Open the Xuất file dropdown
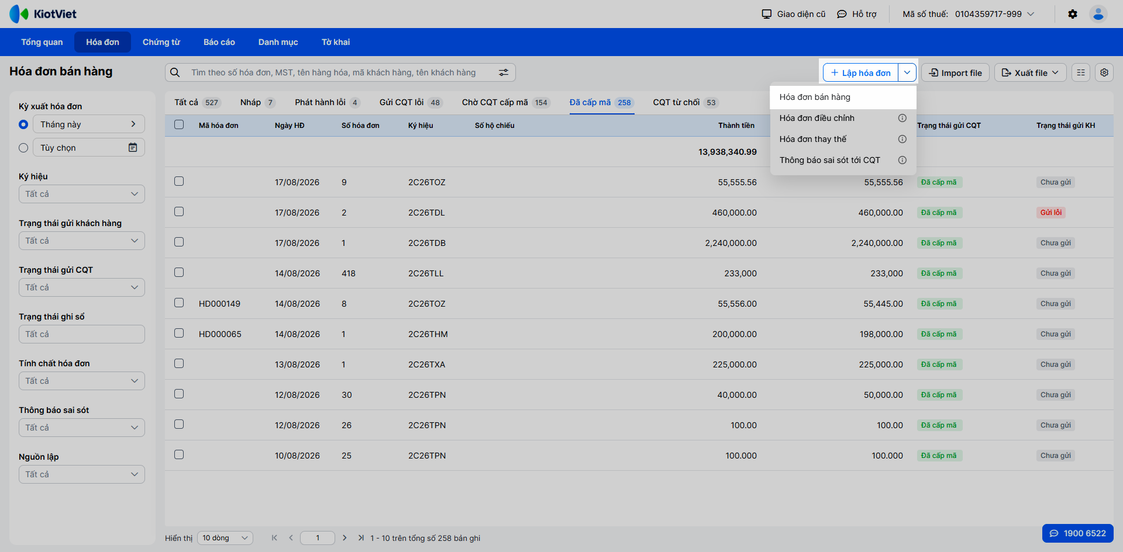1123x552 pixels. (x=1031, y=72)
